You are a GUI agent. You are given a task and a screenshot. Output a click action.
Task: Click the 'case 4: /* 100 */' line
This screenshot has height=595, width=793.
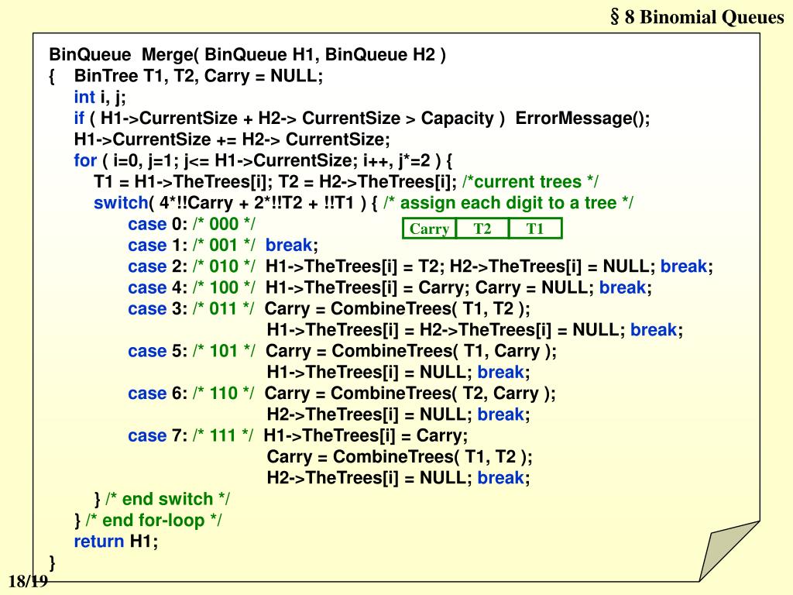click(x=390, y=288)
